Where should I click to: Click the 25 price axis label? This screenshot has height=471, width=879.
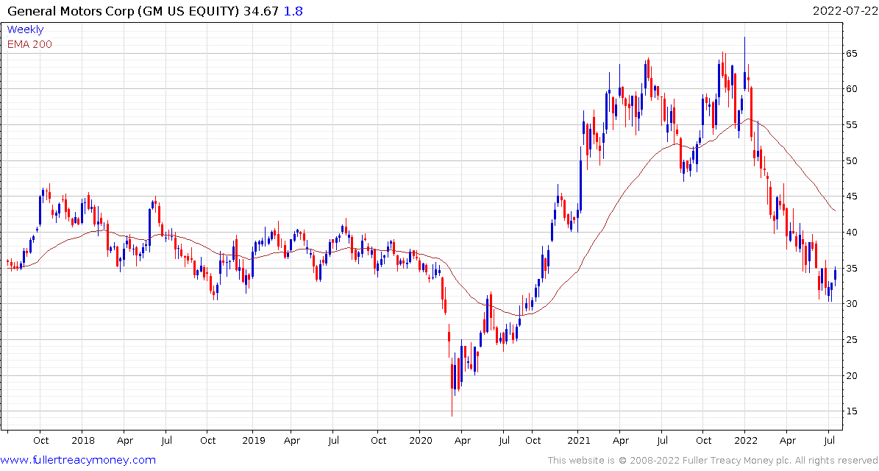851,340
